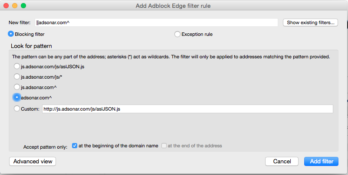Click the dialog title 'Add Adblock Edge filter rule'
Viewport: 348px width, 175px height.
coord(173,6)
